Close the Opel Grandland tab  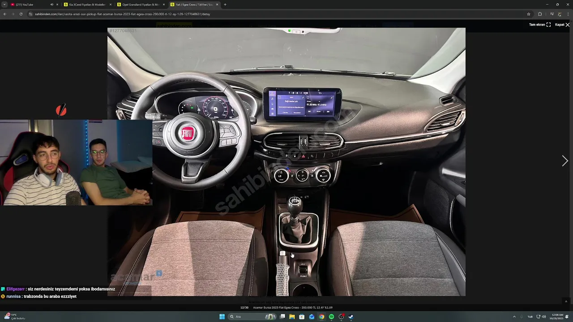[x=164, y=4]
